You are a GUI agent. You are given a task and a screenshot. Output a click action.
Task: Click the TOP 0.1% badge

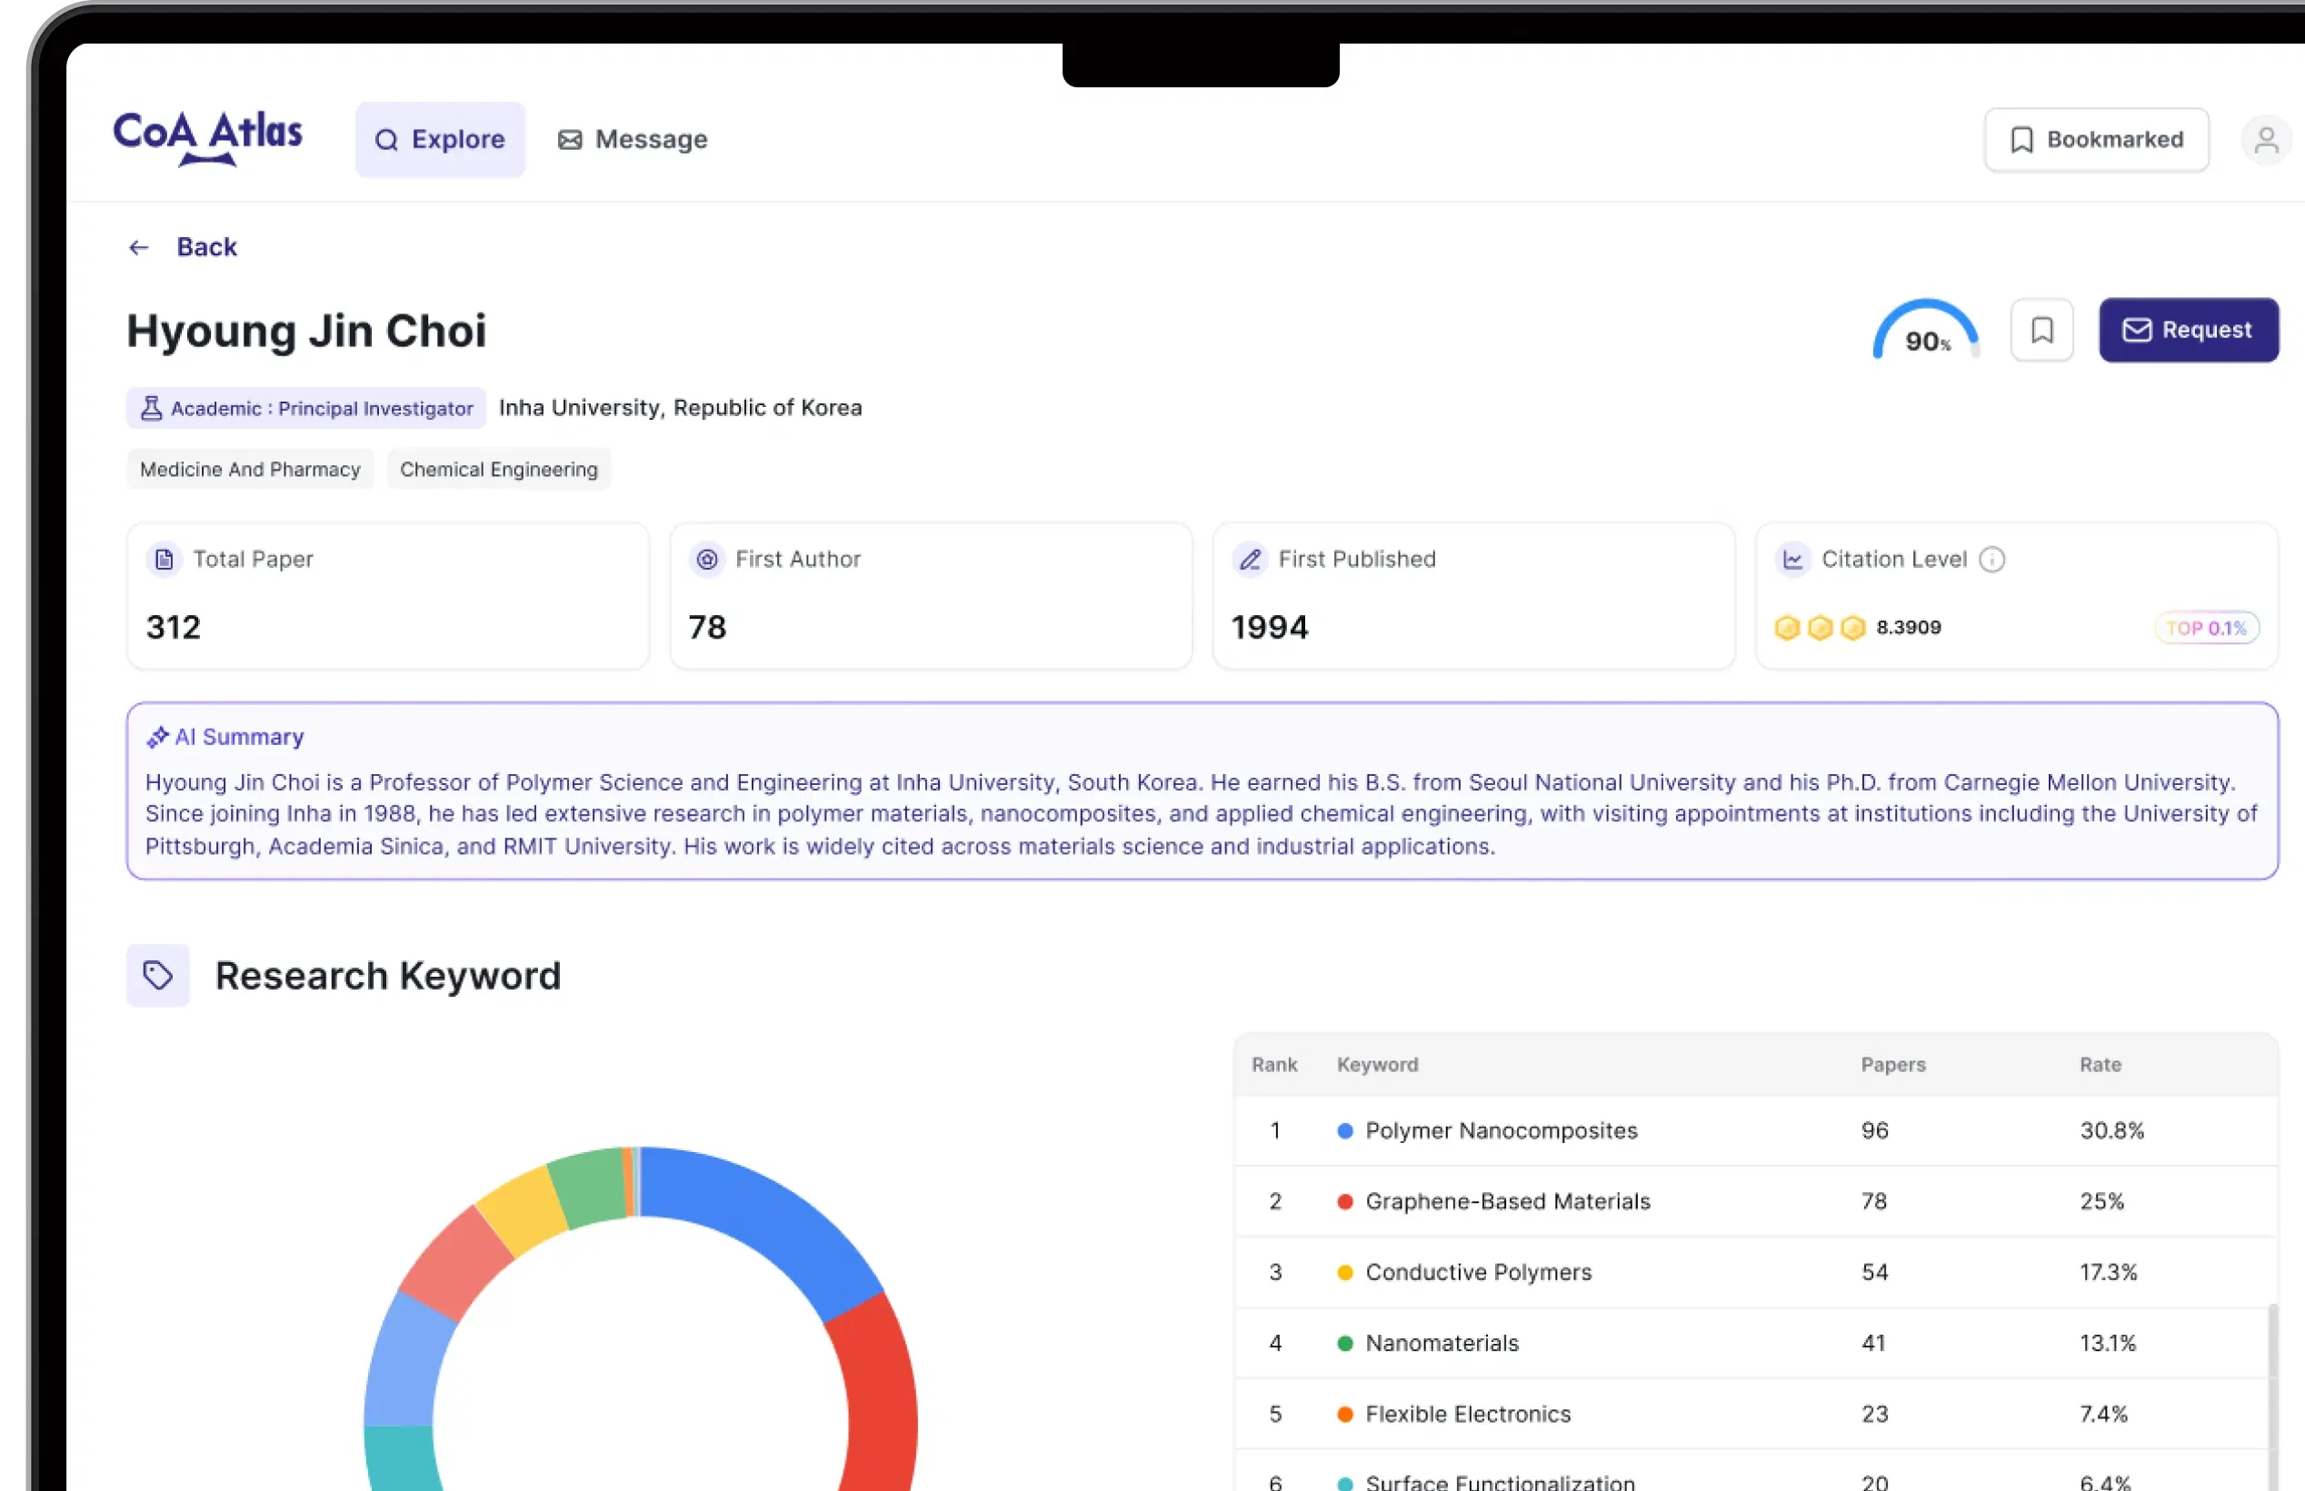point(2206,627)
